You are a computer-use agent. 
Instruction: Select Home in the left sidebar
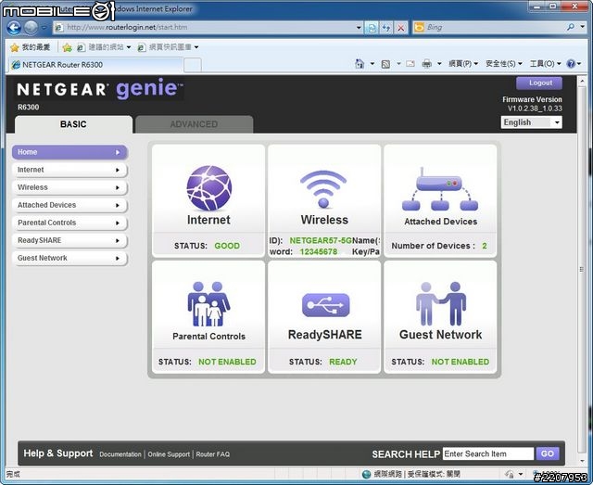pyautogui.click(x=70, y=152)
